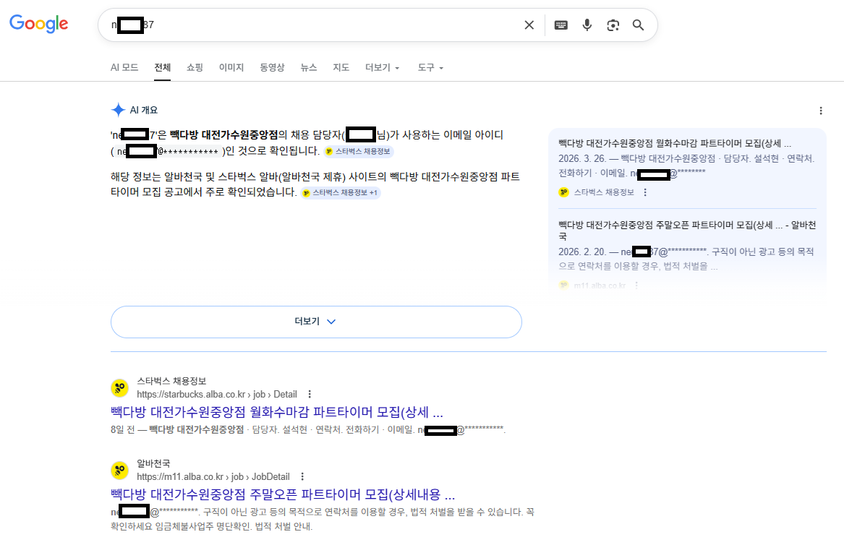Select the 뉴스 tab

tap(309, 67)
